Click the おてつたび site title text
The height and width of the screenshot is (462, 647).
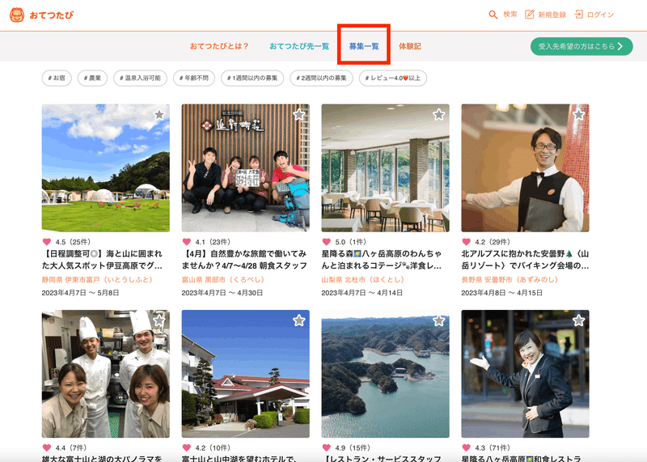52,15
